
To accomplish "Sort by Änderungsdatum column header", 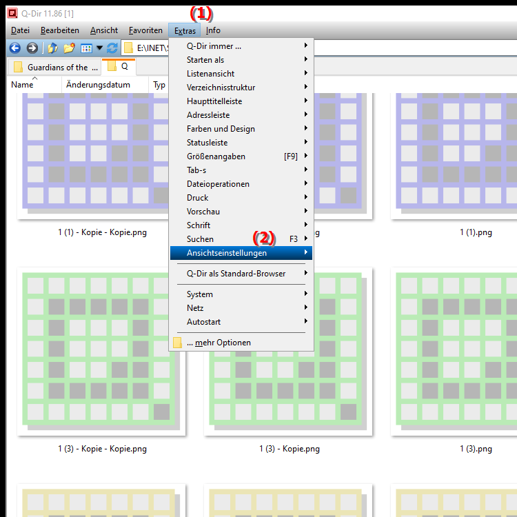I will point(105,85).
